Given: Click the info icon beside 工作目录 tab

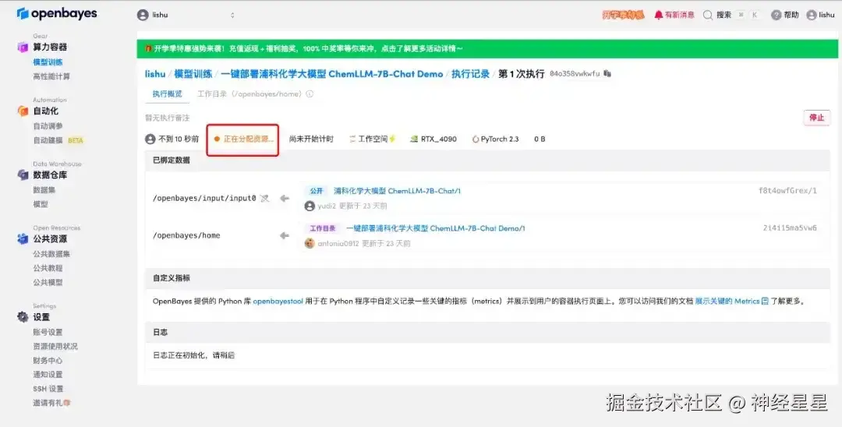Looking at the screenshot, I should (x=310, y=94).
